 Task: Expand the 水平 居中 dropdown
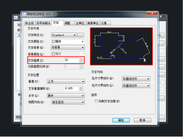[x=67, y=96]
